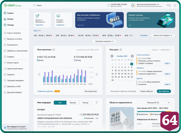The image size is (181, 133).
Task: Open the Счета и платежи menu item
Action: pyautogui.click(x=14, y=33)
